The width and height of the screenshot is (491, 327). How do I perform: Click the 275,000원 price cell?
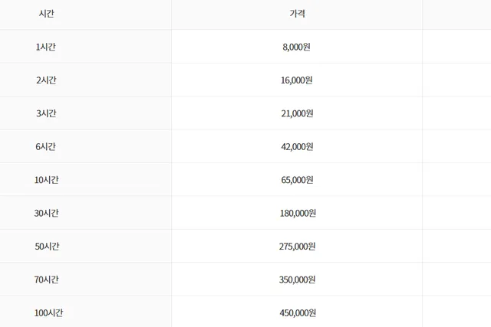[x=297, y=246]
